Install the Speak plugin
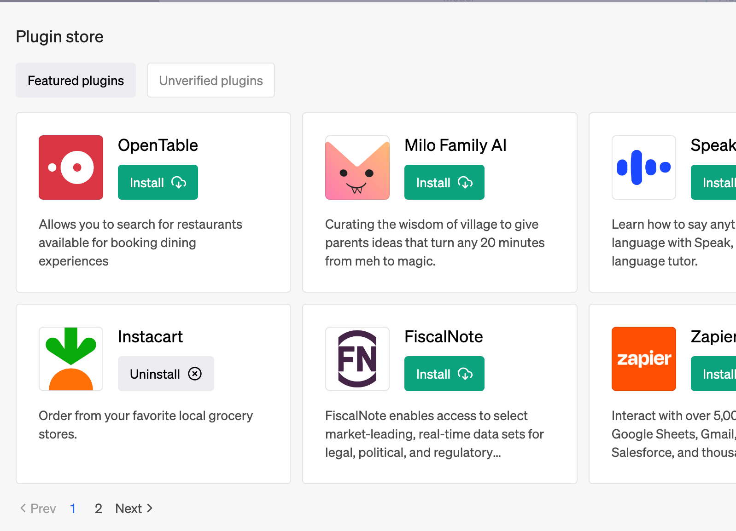The height and width of the screenshot is (531, 736). pos(715,183)
